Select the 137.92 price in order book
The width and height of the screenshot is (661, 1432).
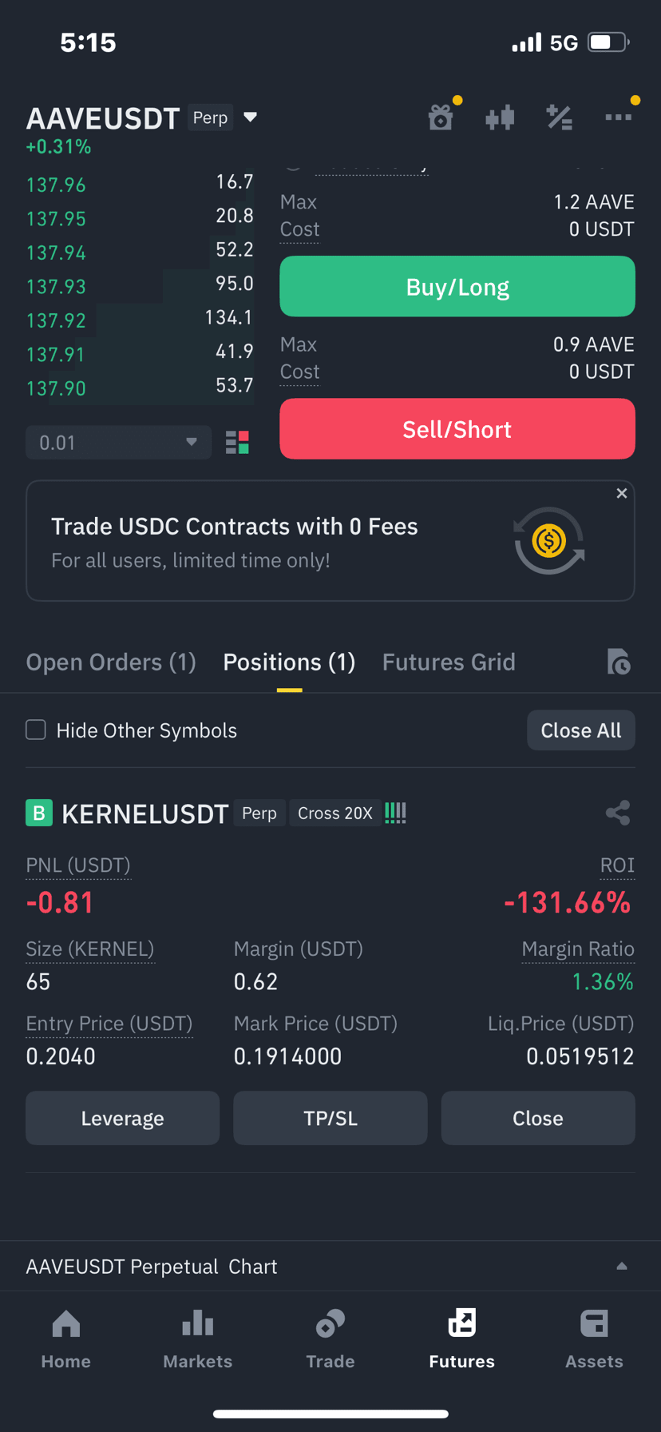point(56,320)
